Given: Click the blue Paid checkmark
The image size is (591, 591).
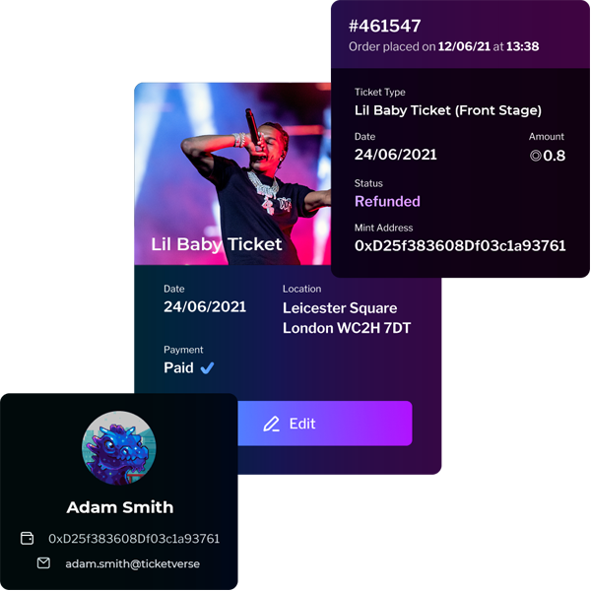Looking at the screenshot, I should coord(207,367).
